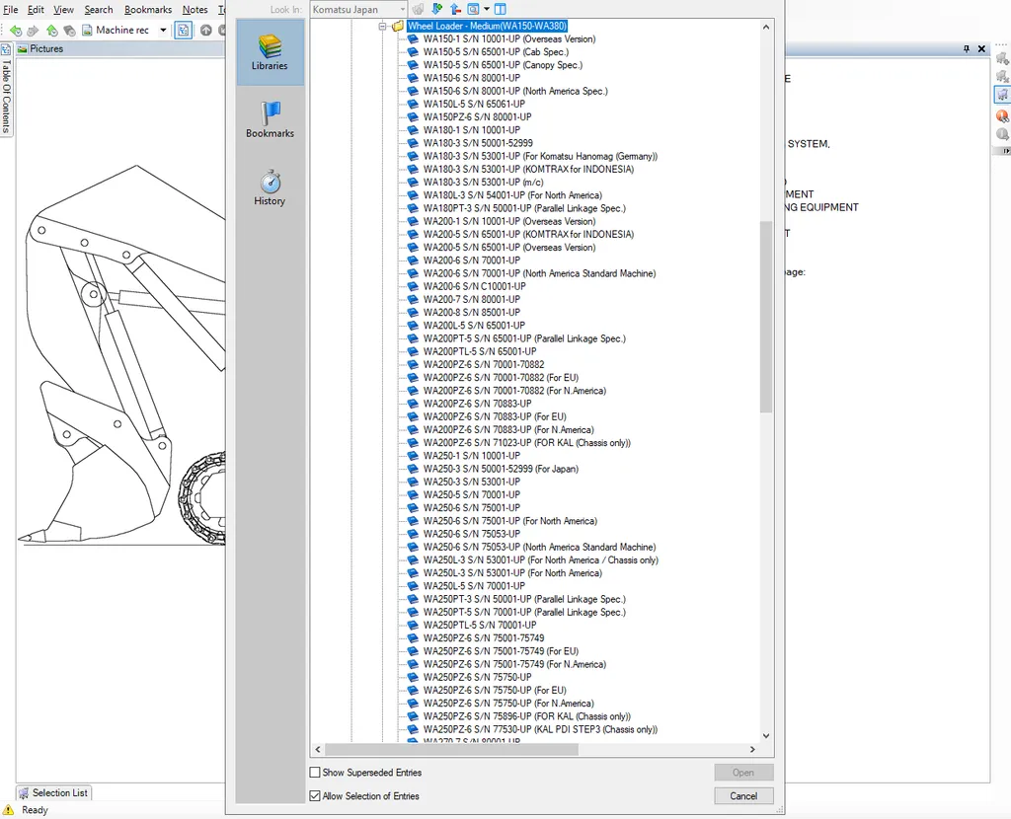Image resolution: width=1011 pixels, height=819 pixels.
Task: Click the green back navigation arrow in the toolbar
Action: tap(16, 31)
